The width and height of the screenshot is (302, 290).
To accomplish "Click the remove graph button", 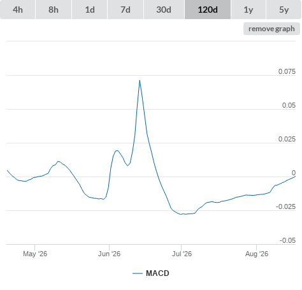I will coord(271,29).
